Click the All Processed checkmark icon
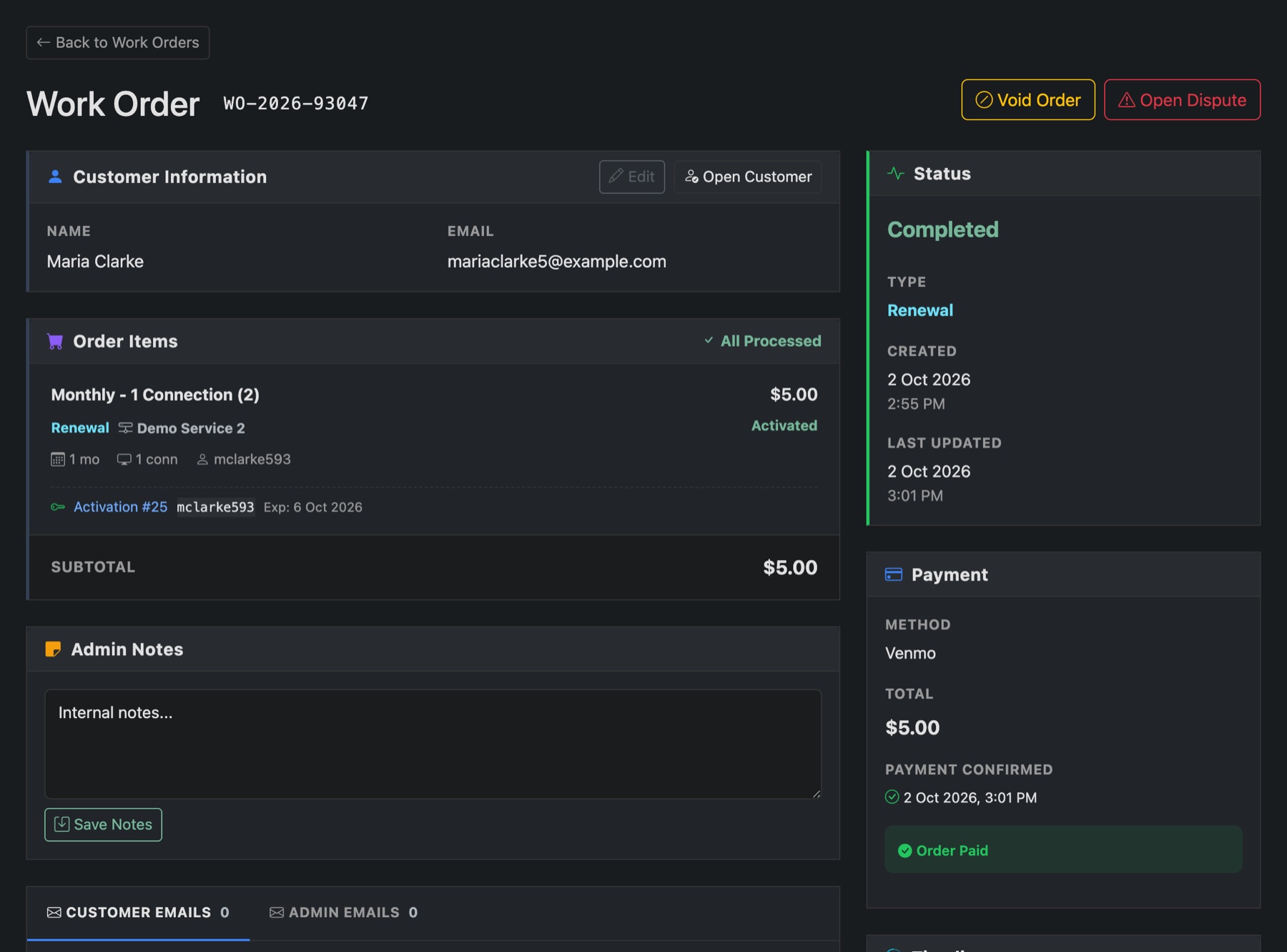 (x=709, y=340)
